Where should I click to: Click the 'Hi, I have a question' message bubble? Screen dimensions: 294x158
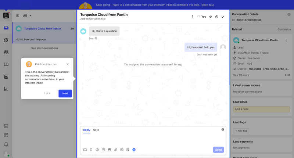point(104,31)
